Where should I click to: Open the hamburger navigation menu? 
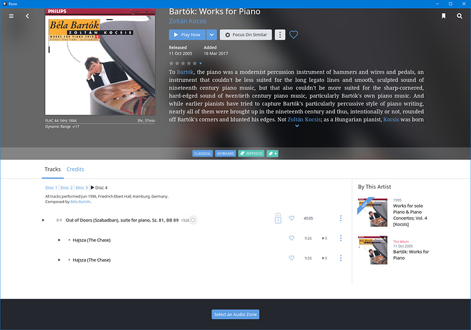pos(11,16)
